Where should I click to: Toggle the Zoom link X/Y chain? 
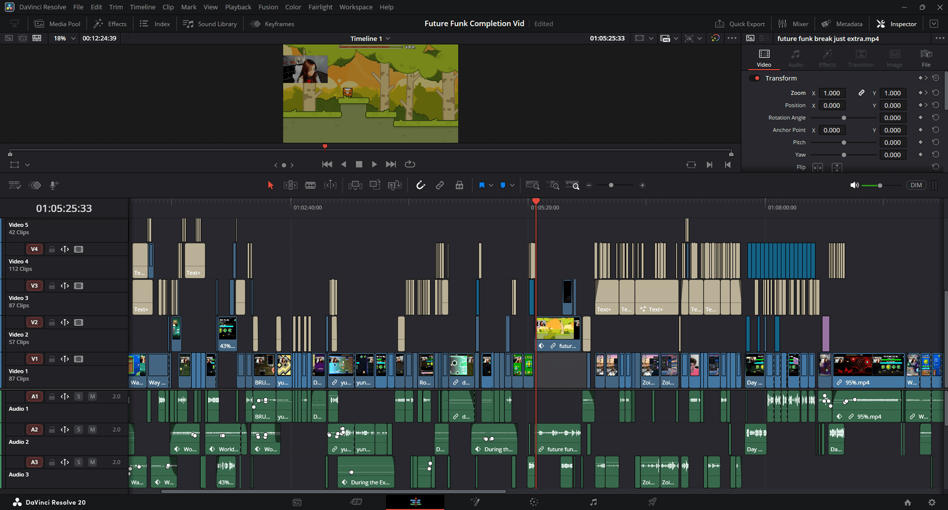coord(861,93)
